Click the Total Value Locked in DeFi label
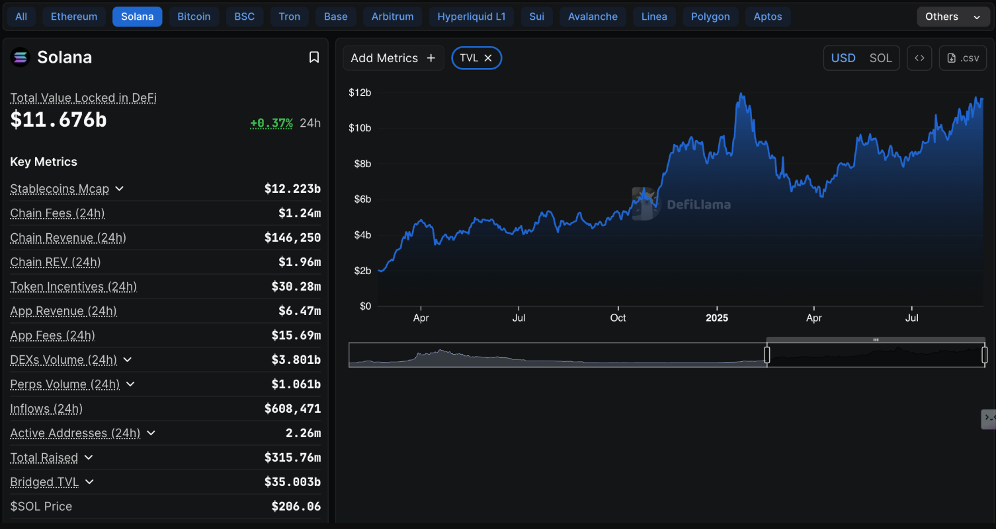 click(83, 98)
